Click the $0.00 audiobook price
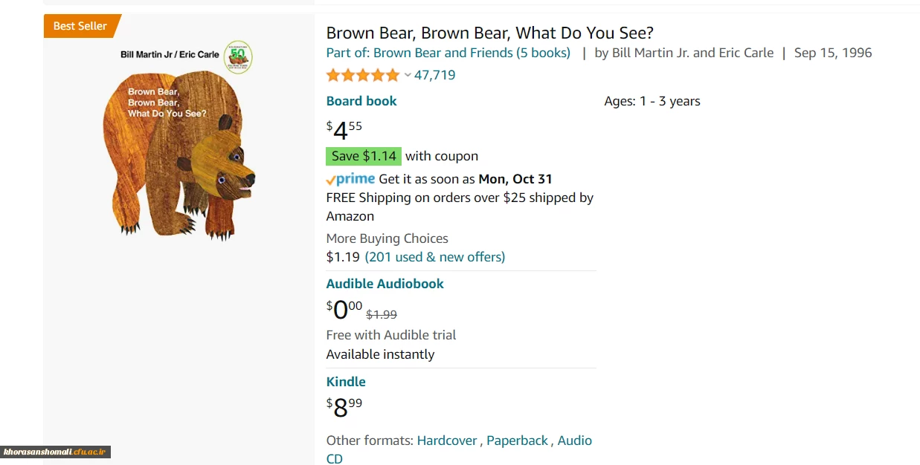Screen dimensions: 920x465 click(344, 308)
